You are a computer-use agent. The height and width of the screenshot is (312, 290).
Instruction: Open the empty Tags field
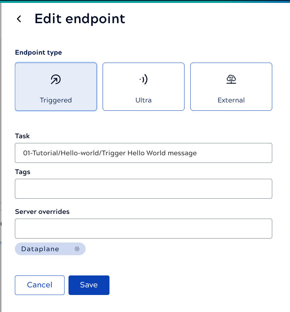coord(143,189)
